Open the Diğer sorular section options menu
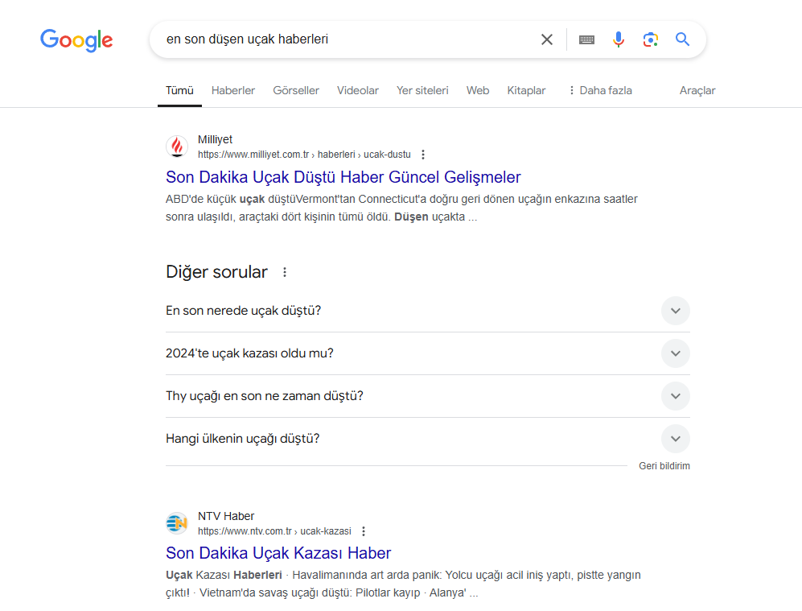 tap(285, 272)
